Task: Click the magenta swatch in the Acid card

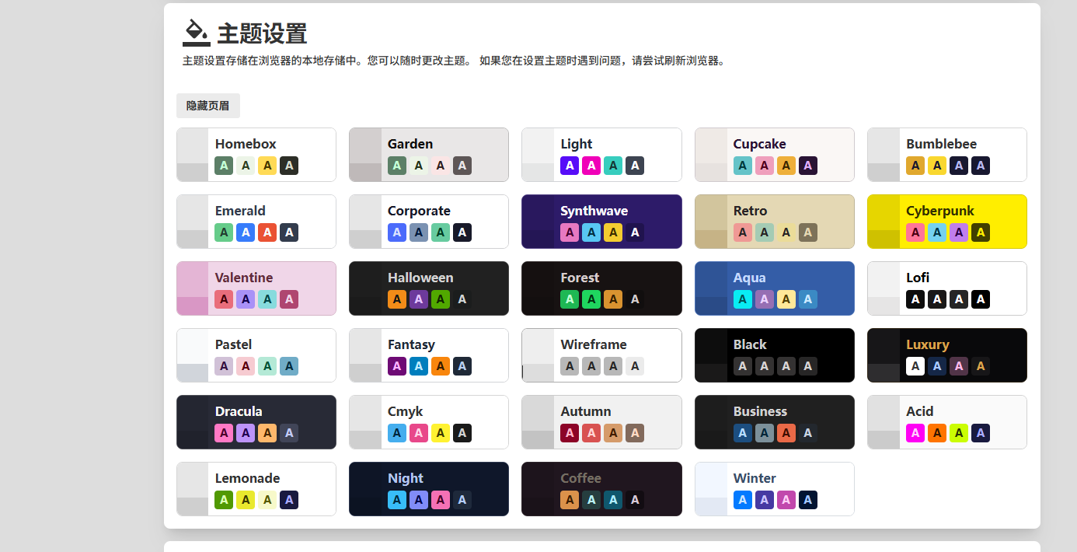Action: [x=915, y=433]
